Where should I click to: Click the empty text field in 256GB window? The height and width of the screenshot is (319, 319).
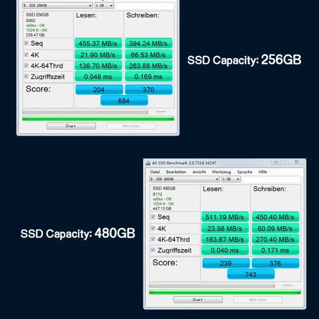pyautogui.click(x=145, y=5)
